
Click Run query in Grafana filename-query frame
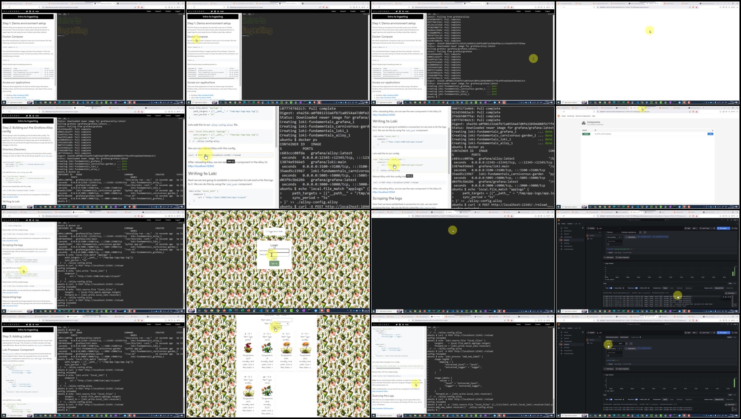click(723, 228)
